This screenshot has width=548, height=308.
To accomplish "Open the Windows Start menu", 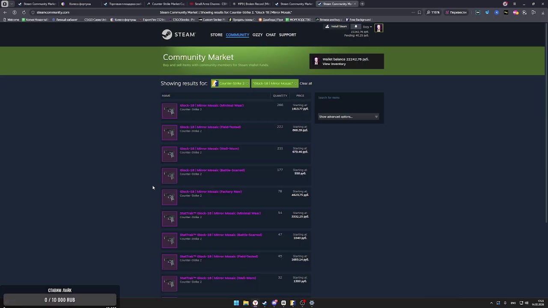I will point(236,303).
